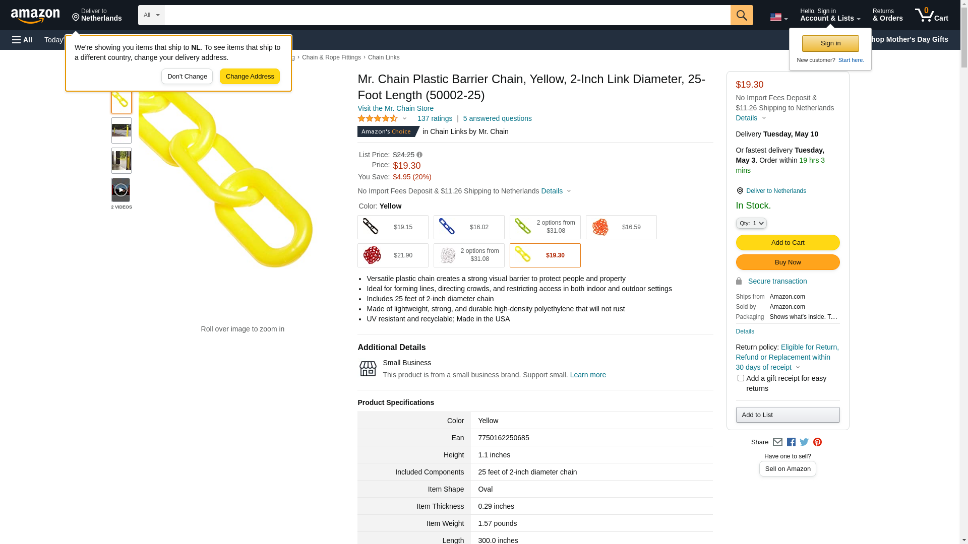Viewport: 968px width, 544px height.
Task: Click the Add to Cart button
Action: click(x=788, y=243)
